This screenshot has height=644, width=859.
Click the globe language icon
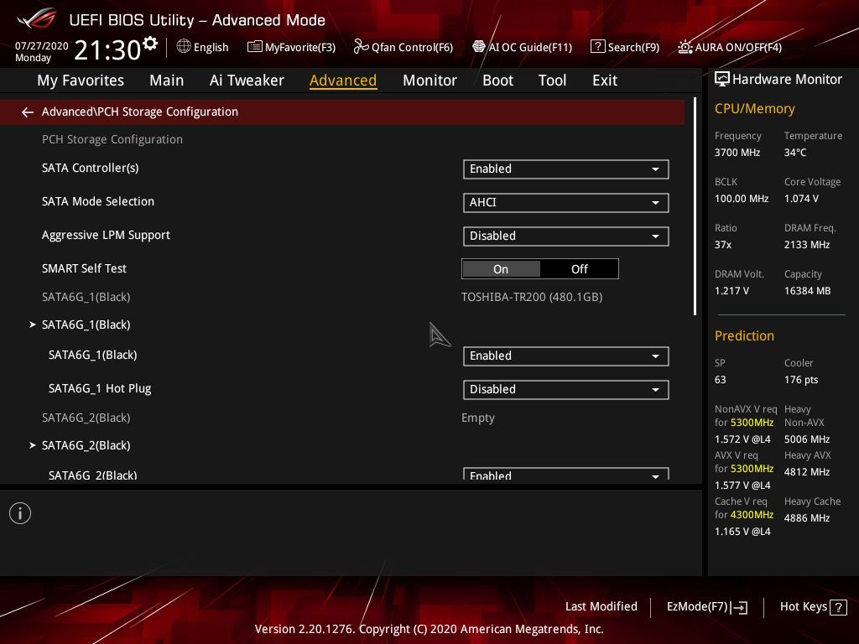[184, 47]
